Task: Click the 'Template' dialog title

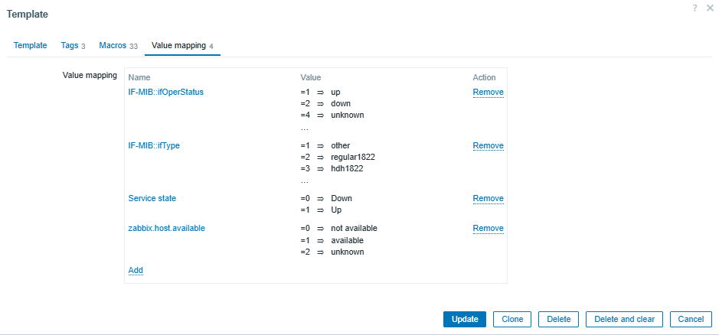Action: point(28,15)
